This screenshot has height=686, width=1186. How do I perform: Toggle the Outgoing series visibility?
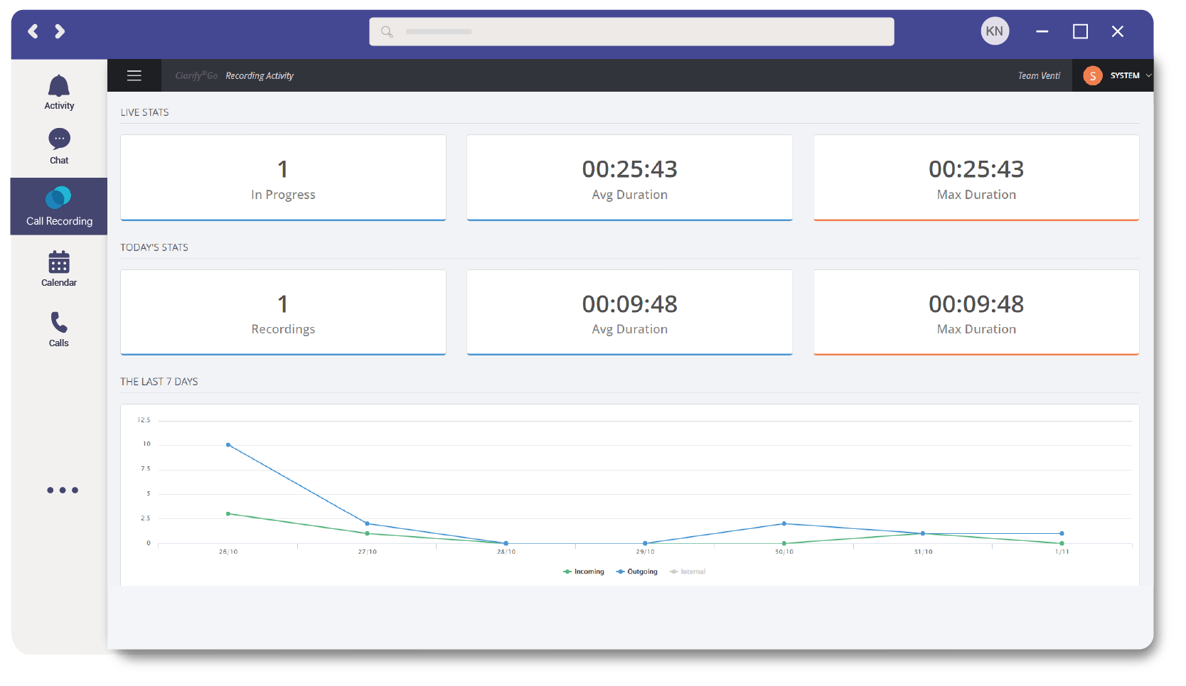pyautogui.click(x=636, y=571)
